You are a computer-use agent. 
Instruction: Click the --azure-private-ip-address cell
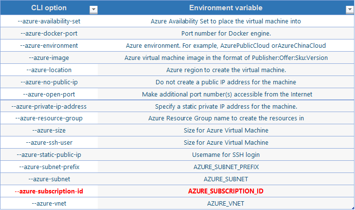click(x=49, y=106)
